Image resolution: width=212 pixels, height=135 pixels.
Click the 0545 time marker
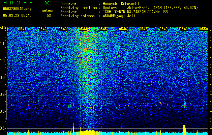(103, 29)
